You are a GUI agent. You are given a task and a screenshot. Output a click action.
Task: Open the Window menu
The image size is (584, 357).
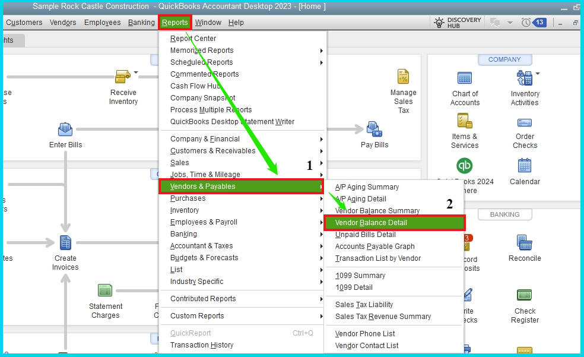[x=208, y=23]
